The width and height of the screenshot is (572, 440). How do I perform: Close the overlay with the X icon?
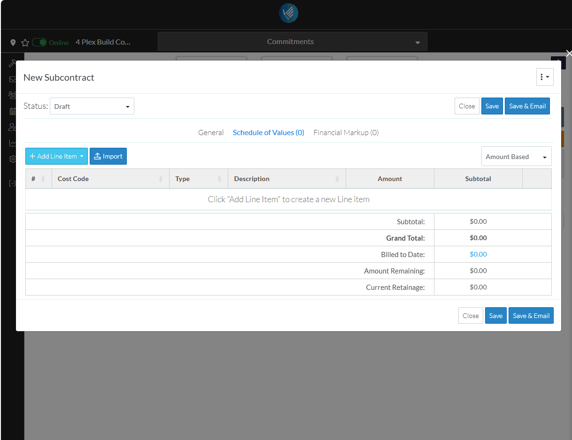[x=569, y=53]
